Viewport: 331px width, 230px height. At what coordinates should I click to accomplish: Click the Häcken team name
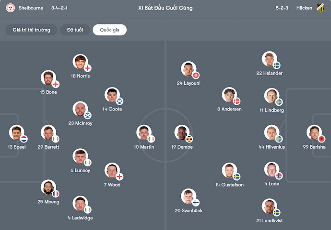(x=304, y=8)
